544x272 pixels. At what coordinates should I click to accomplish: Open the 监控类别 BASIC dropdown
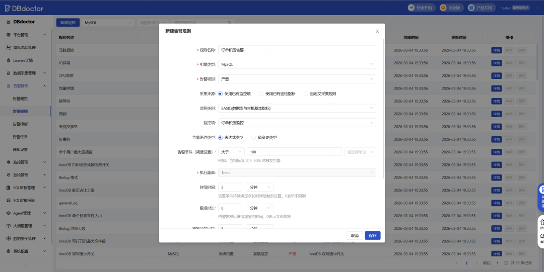tap(297, 108)
